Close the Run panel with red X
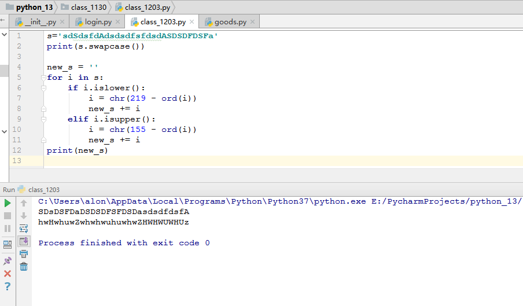 click(8, 274)
